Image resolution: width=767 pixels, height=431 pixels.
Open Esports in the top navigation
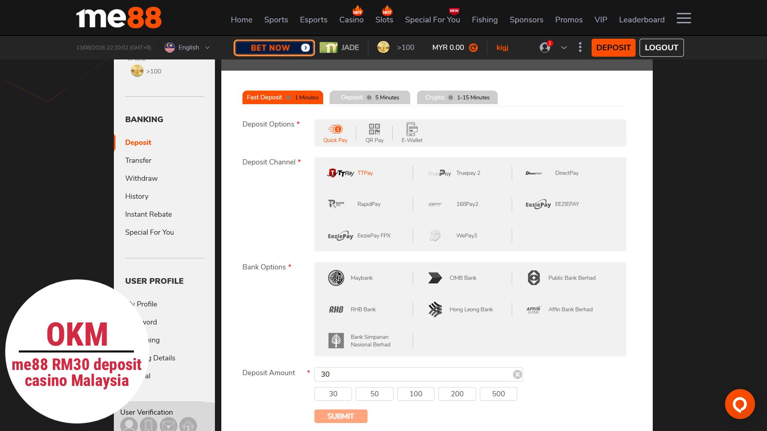[314, 20]
